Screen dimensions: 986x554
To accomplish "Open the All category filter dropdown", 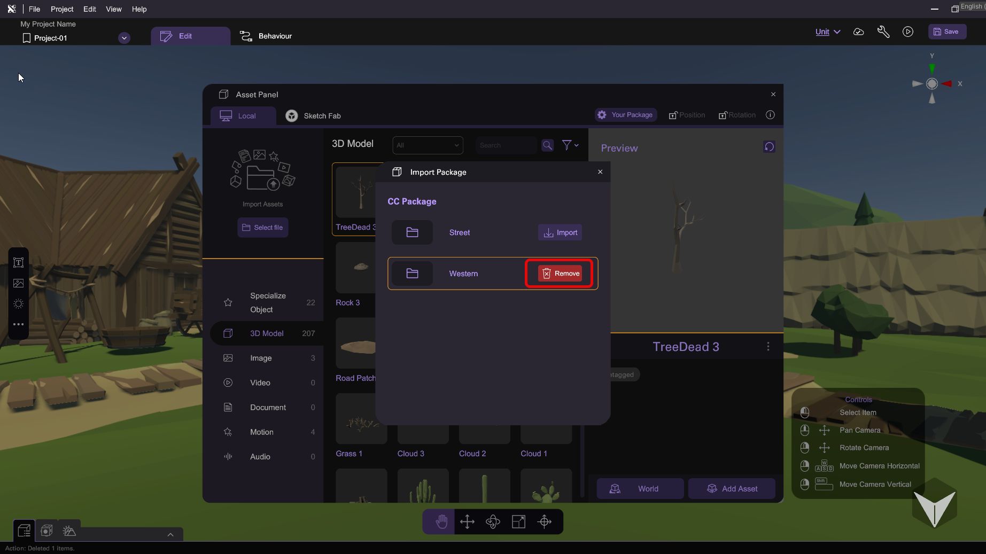I will tap(428, 145).
